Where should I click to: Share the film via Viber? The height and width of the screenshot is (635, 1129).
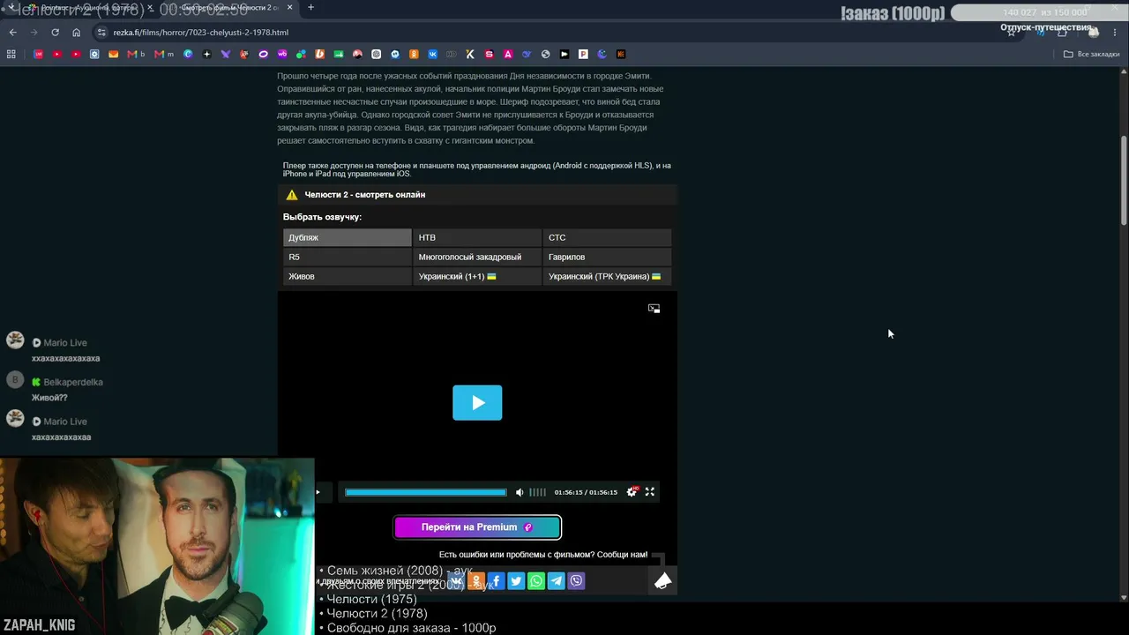(577, 580)
